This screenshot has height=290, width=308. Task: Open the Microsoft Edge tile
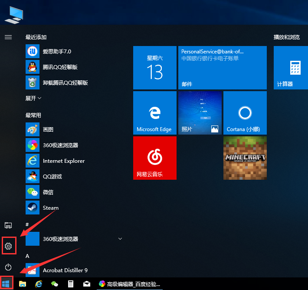154,113
